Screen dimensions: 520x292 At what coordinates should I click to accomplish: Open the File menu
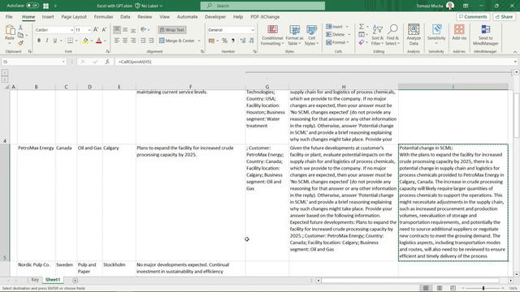[x=9, y=16]
